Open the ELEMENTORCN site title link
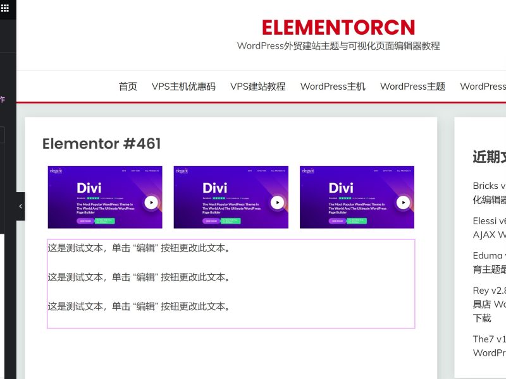The height and width of the screenshot is (379, 506). point(338,27)
